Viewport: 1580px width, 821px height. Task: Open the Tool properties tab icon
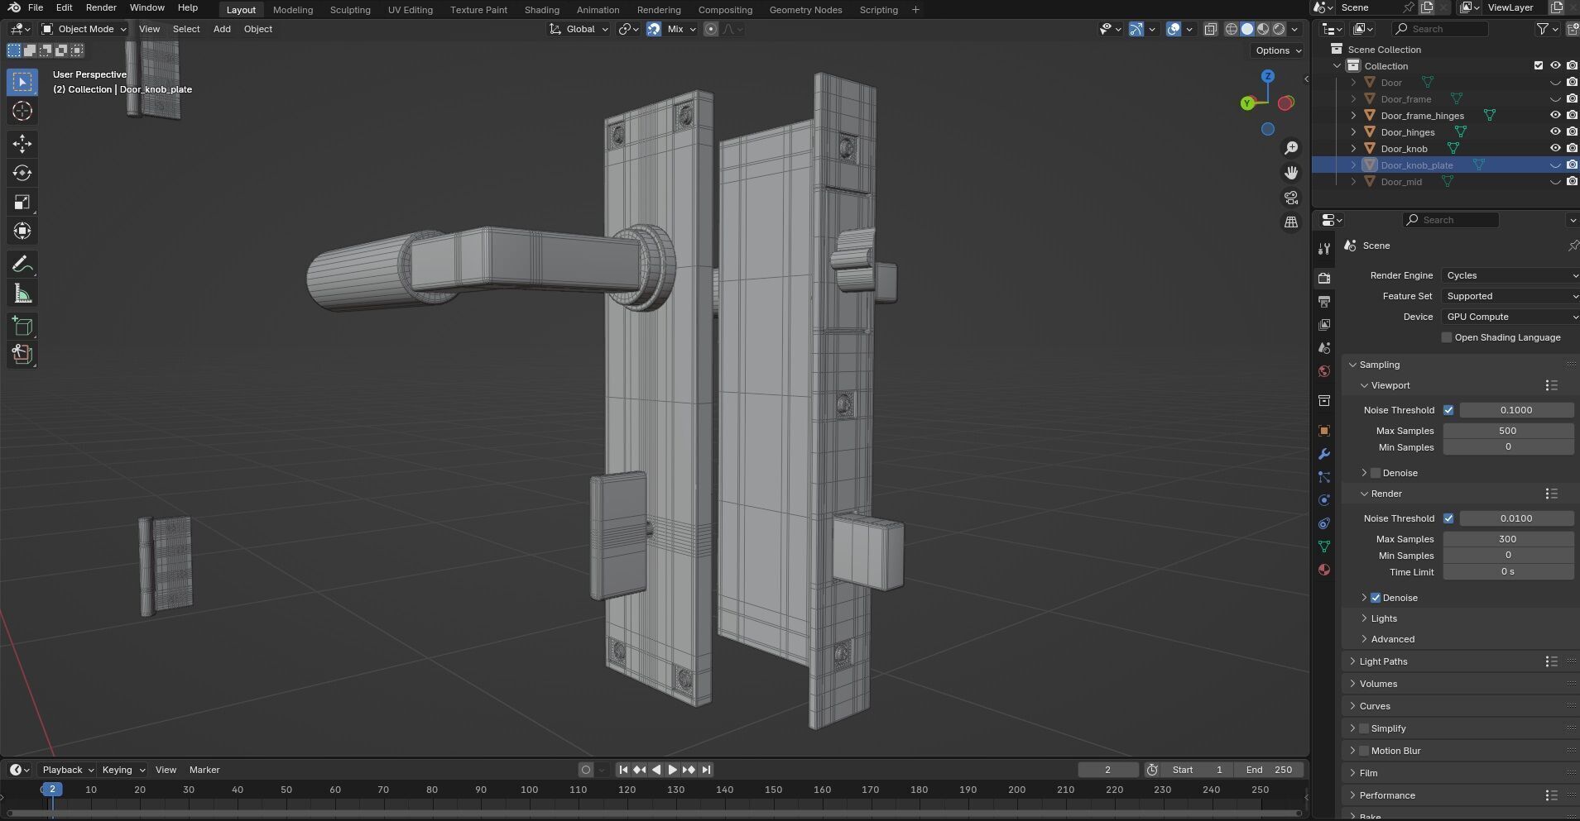coord(1324,249)
